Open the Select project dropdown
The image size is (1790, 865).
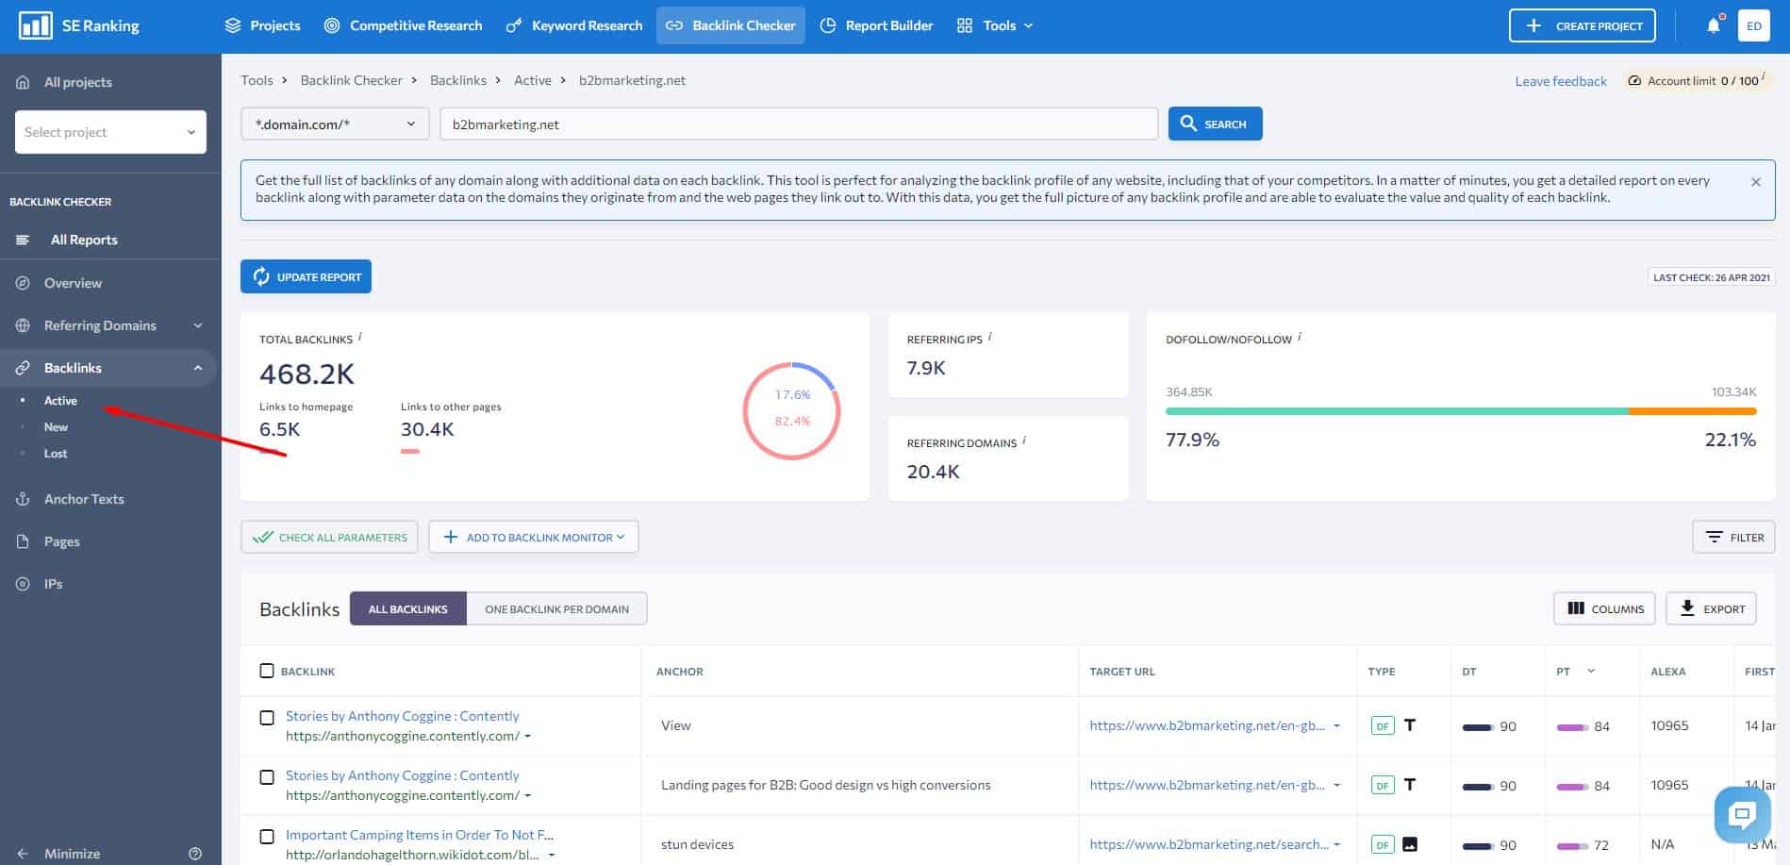110,132
